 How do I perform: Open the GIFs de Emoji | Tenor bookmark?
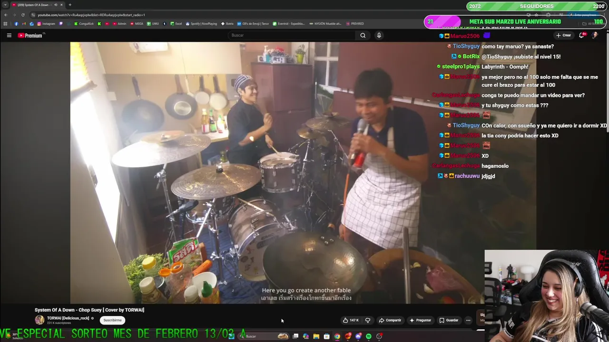coord(253,24)
